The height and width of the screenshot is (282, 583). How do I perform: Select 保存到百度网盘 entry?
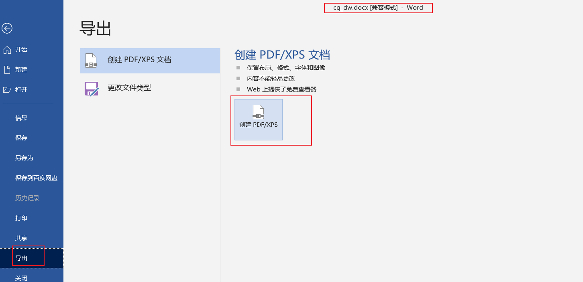coord(32,178)
